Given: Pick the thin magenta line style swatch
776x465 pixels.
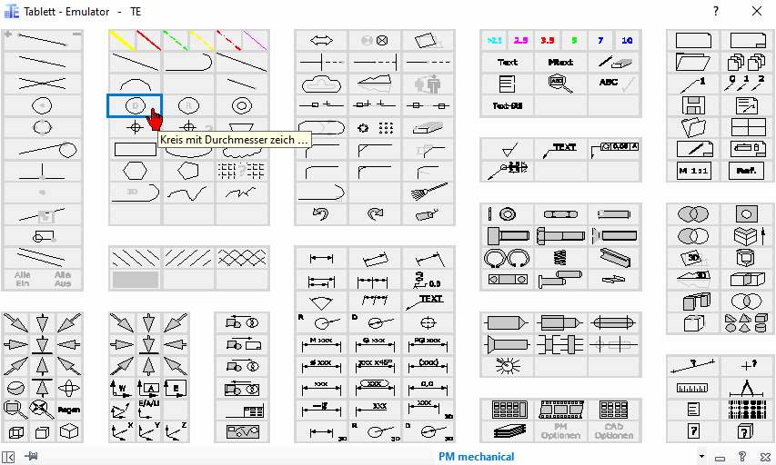Looking at the screenshot, I should (256, 40).
